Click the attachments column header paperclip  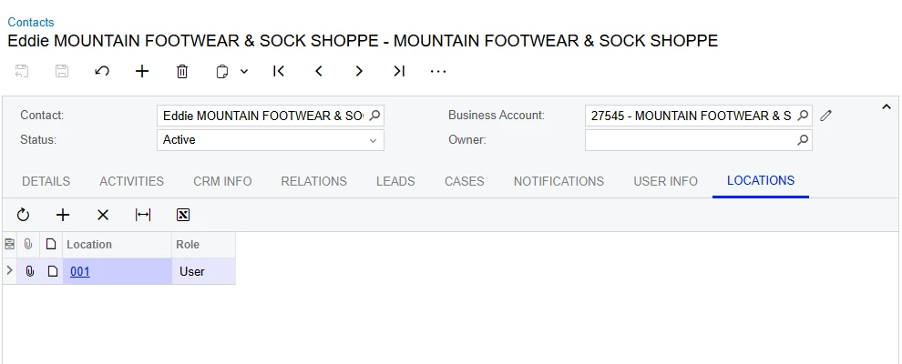[28, 245]
